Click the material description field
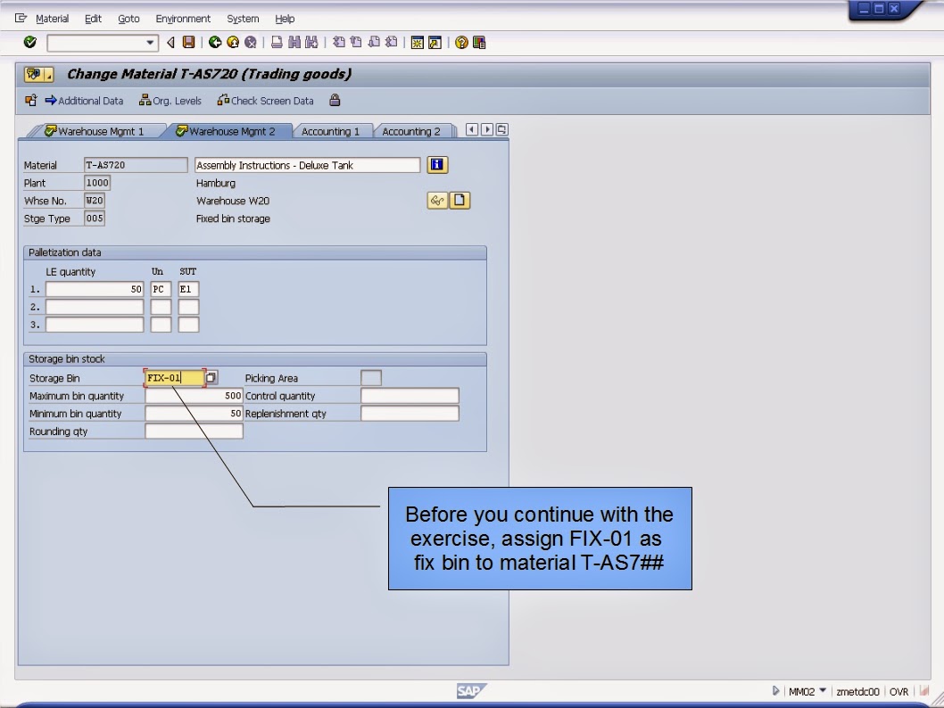Screen dimensions: 944x708 (x=307, y=165)
